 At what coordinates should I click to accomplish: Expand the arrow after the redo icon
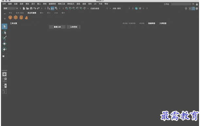(x=42, y=8)
